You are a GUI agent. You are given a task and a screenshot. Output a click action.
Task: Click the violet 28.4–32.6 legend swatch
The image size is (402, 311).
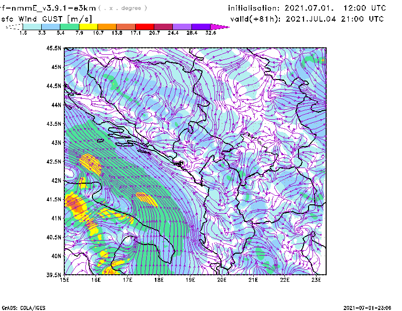coord(200,27)
